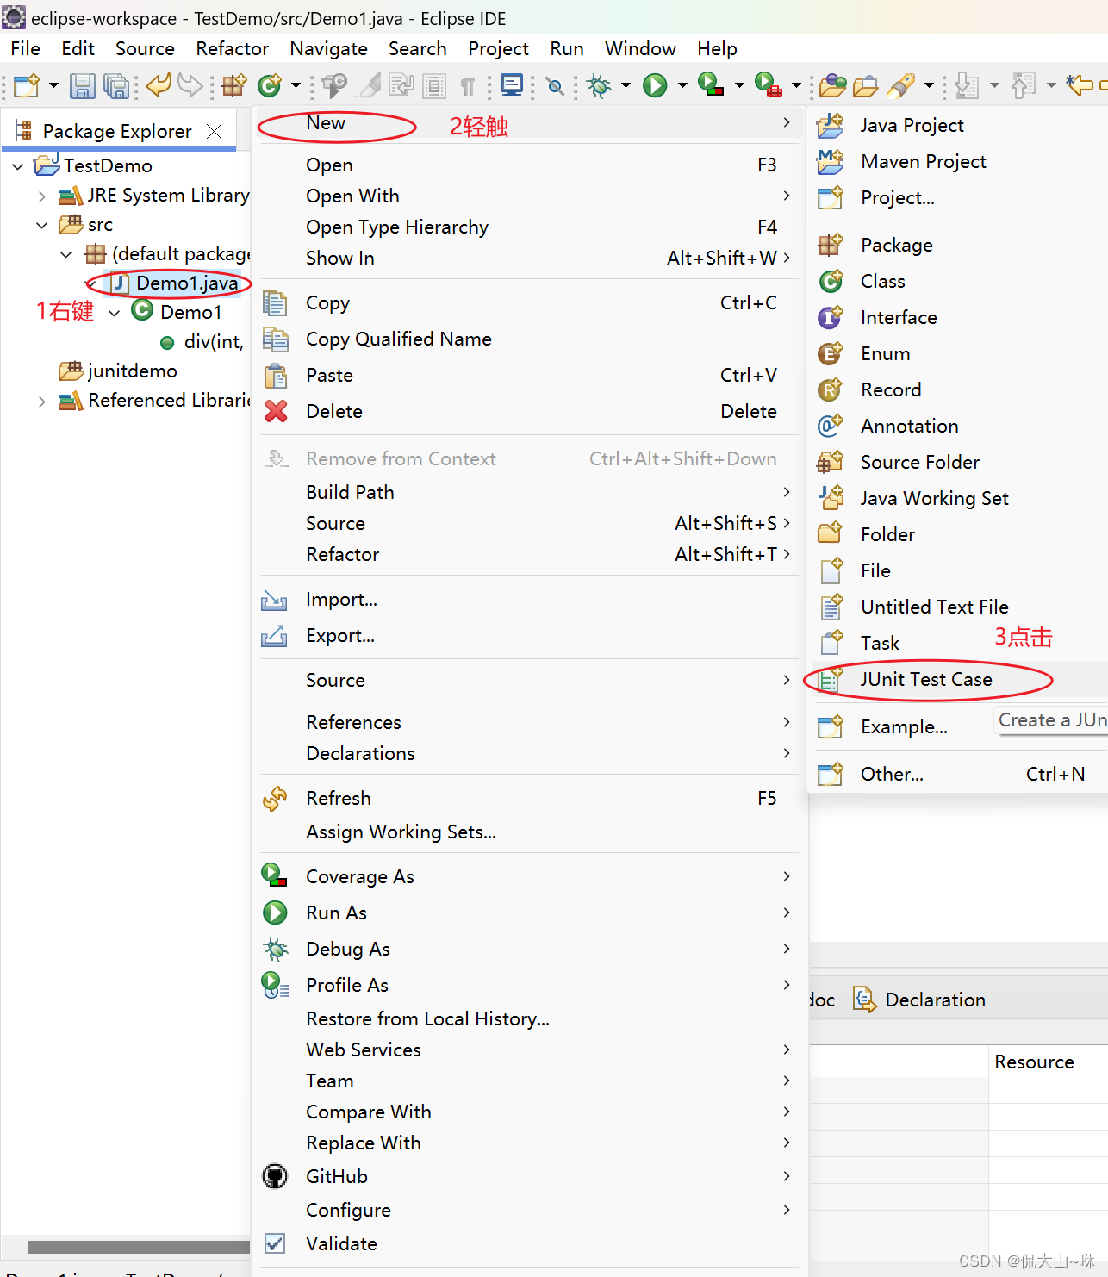Collapse the (default package) node
This screenshot has width=1108, height=1277.
[x=66, y=254]
